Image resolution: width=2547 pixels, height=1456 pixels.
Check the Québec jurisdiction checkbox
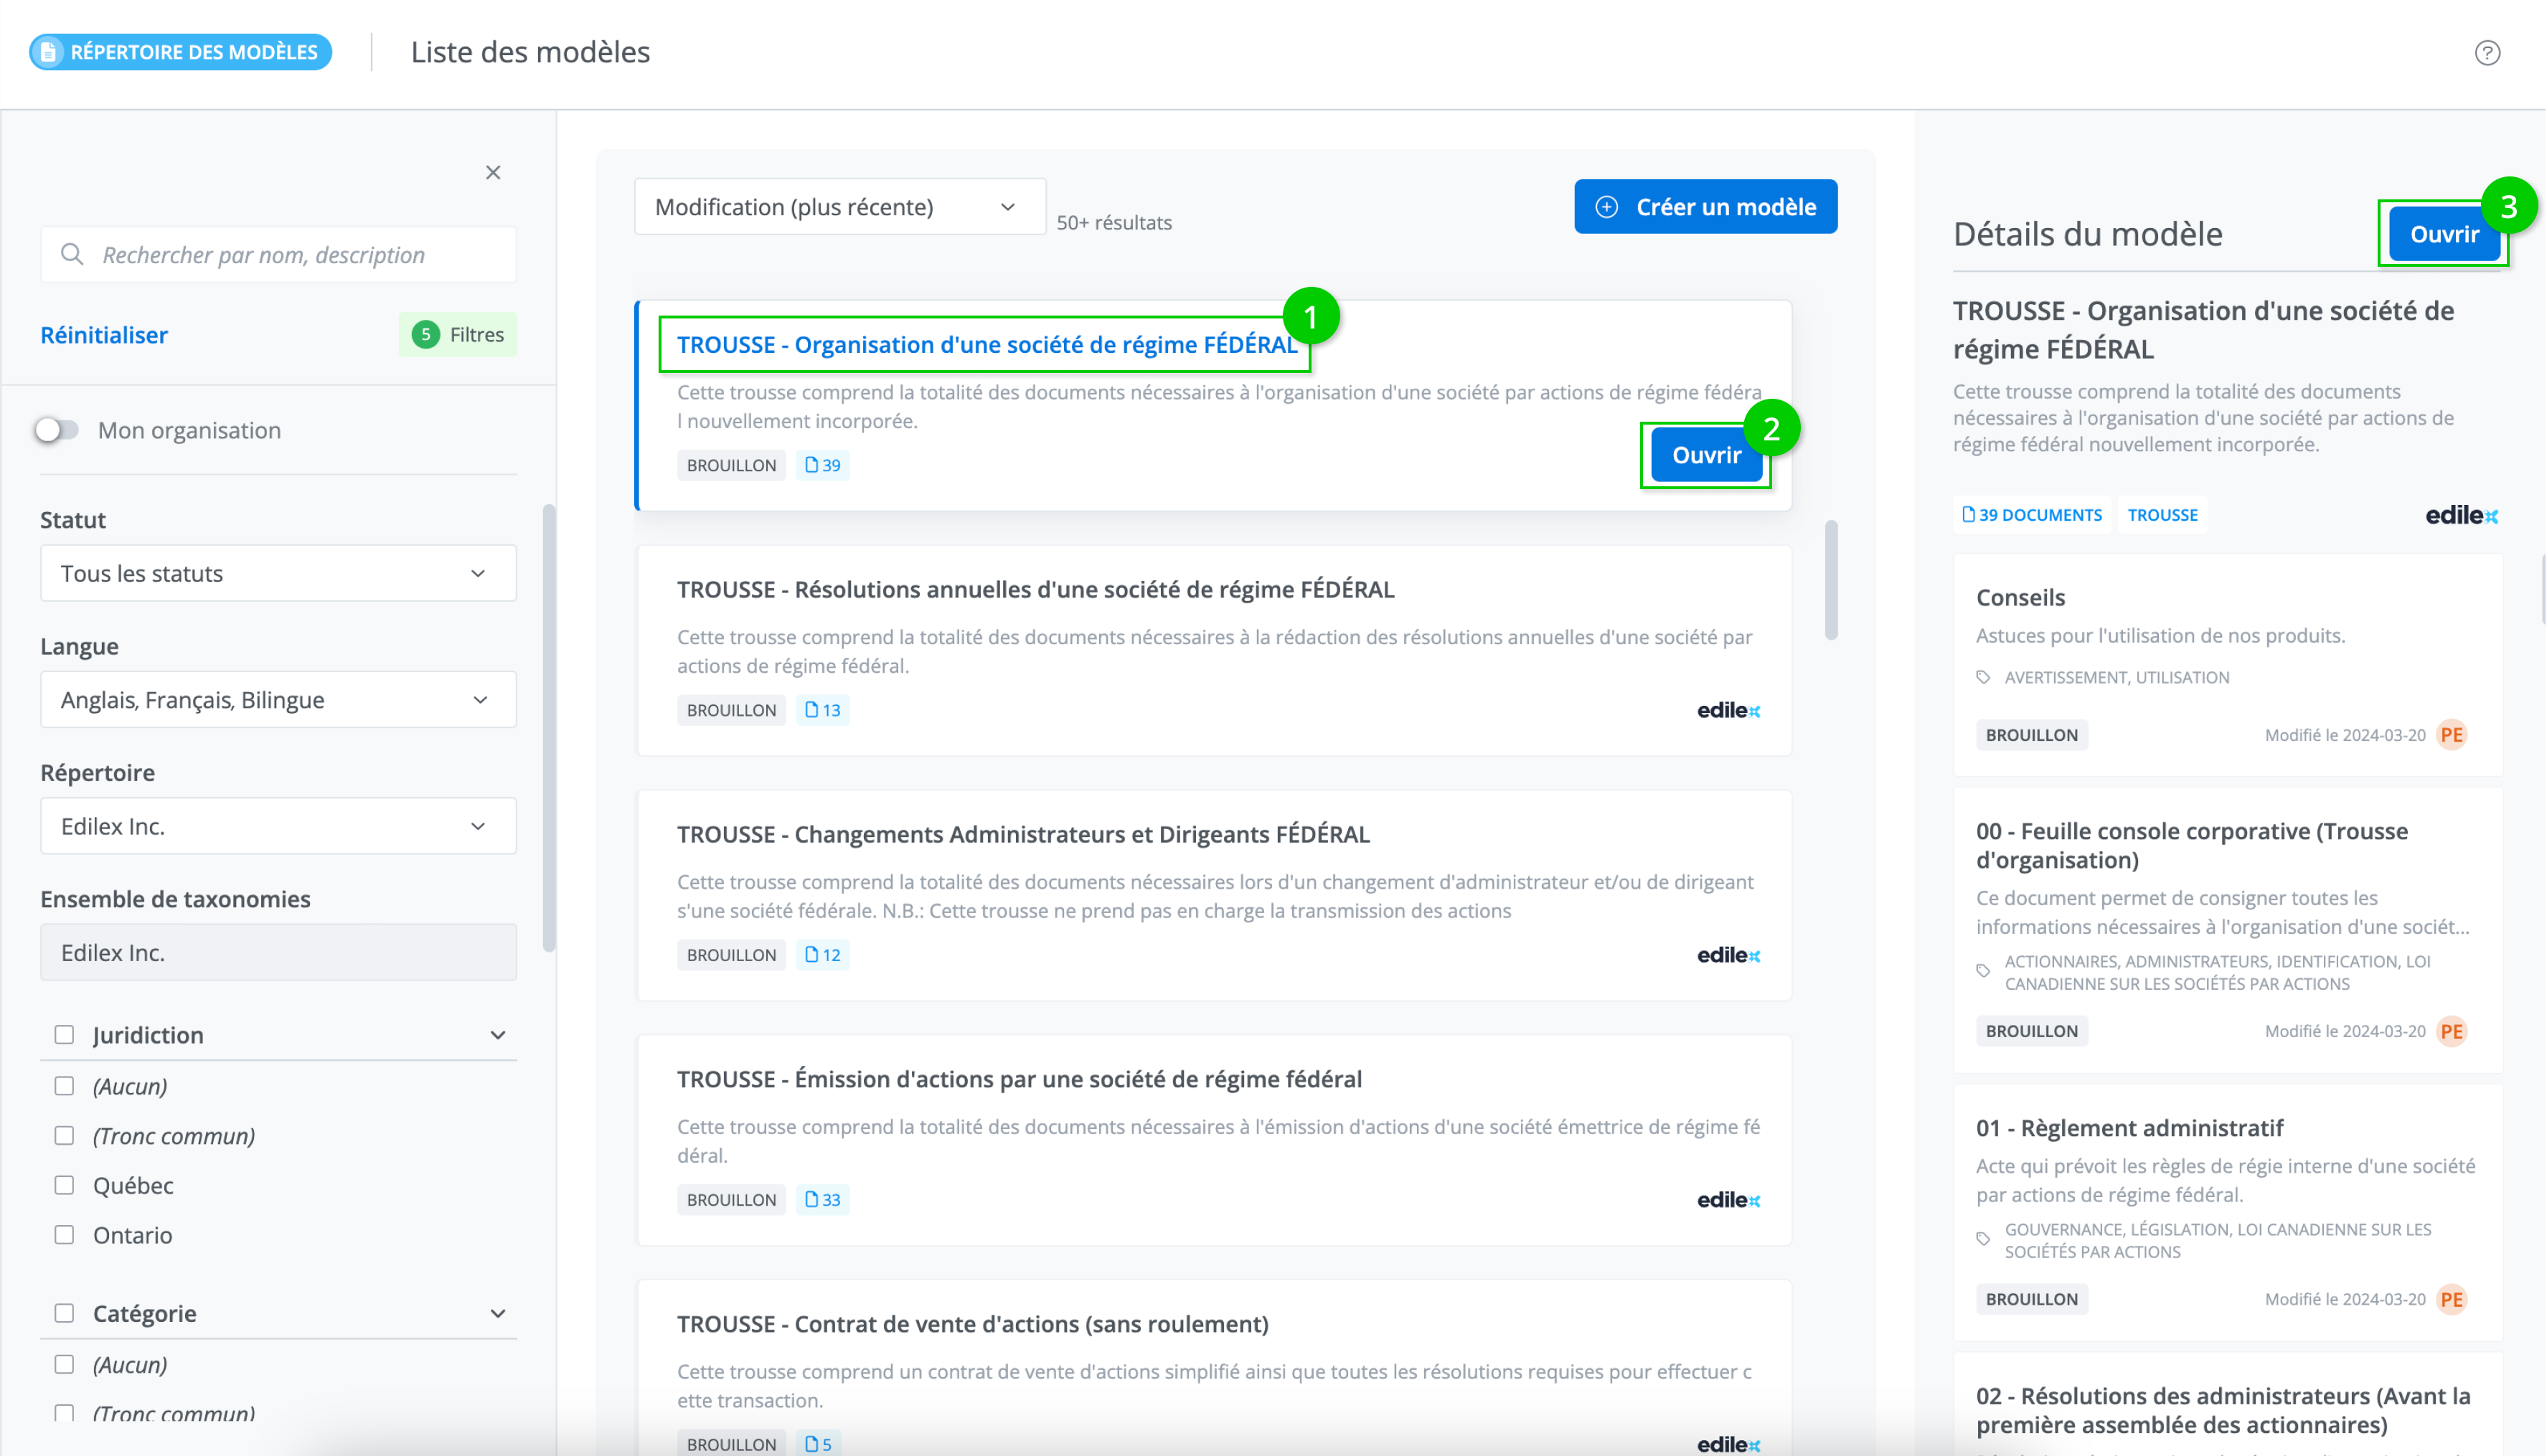(64, 1185)
